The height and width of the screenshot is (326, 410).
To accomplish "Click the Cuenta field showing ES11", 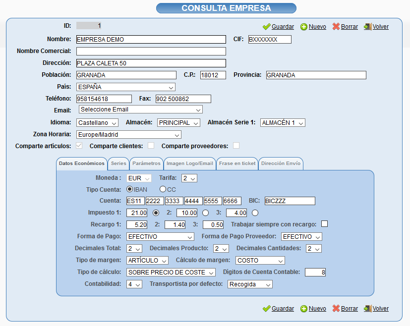I will (x=135, y=201).
